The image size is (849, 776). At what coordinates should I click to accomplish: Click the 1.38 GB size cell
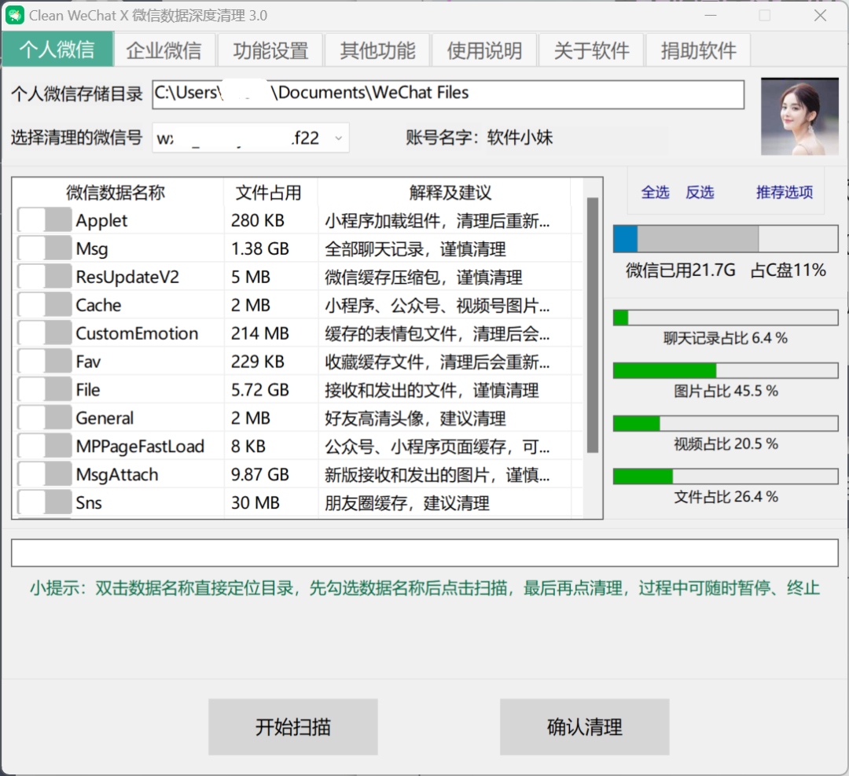point(260,249)
